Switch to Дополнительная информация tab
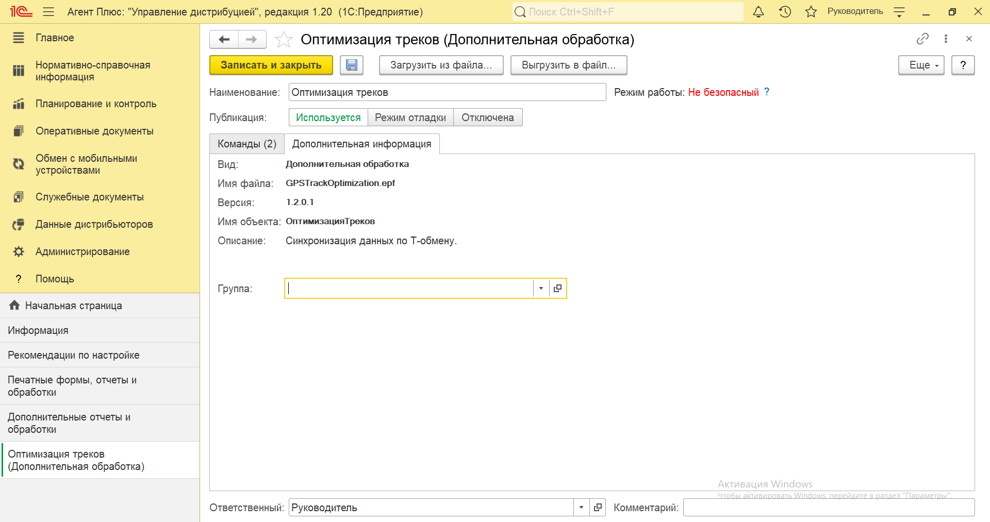990x522 pixels. tap(362, 144)
